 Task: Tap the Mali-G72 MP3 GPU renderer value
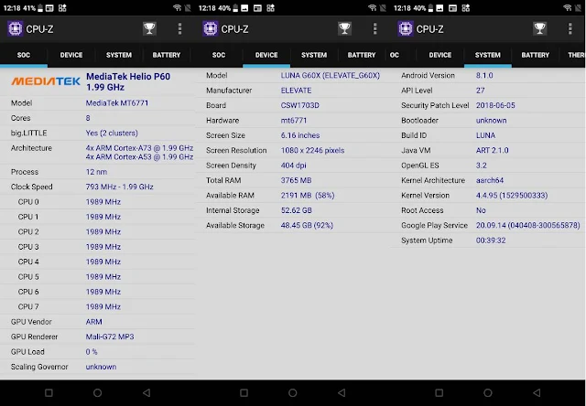pyautogui.click(x=110, y=337)
